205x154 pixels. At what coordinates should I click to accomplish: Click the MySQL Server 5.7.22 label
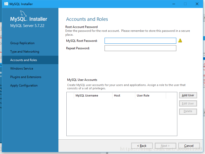click(x=27, y=25)
